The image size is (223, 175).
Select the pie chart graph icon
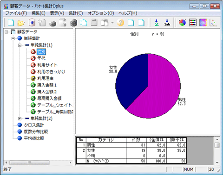(x=182, y=23)
